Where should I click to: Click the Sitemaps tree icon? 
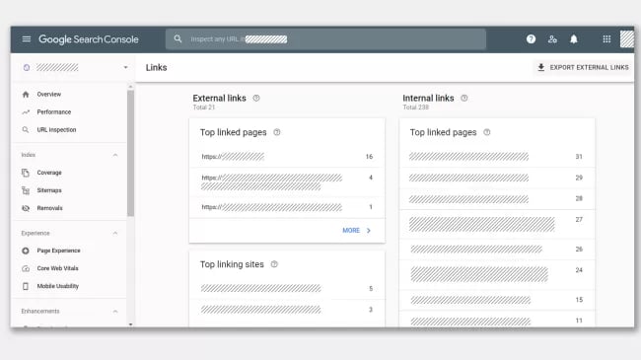(x=26, y=190)
